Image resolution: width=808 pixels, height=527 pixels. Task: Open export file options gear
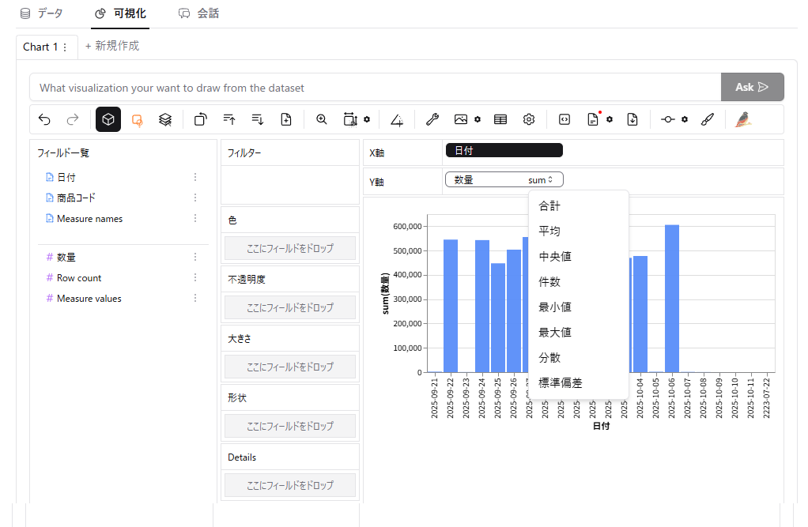[610, 119]
